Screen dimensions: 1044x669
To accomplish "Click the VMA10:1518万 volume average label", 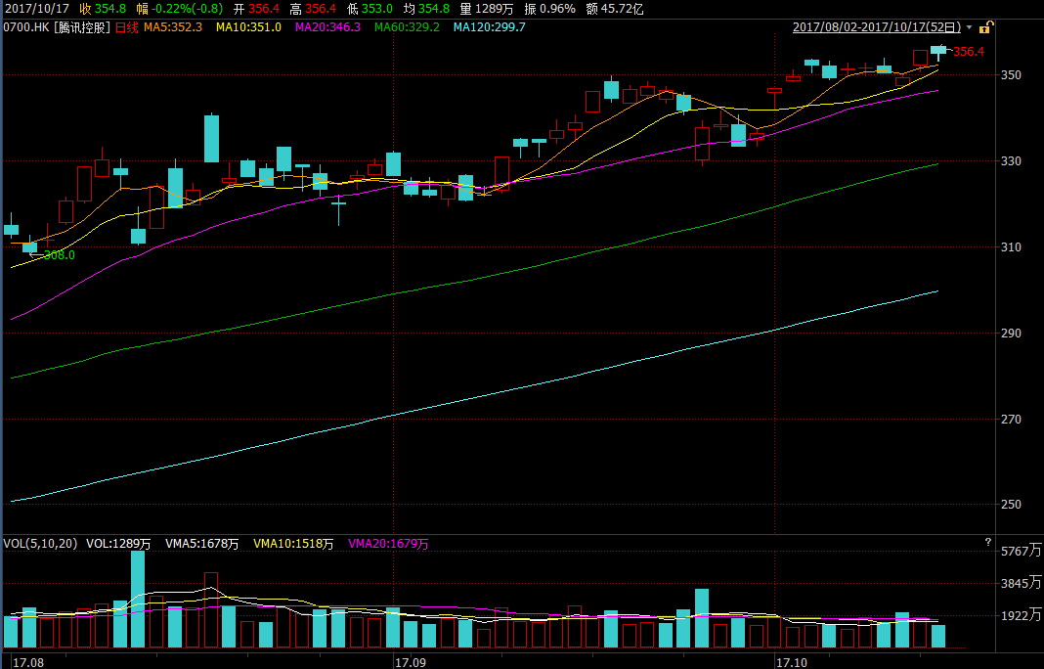I will pyautogui.click(x=293, y=544).
